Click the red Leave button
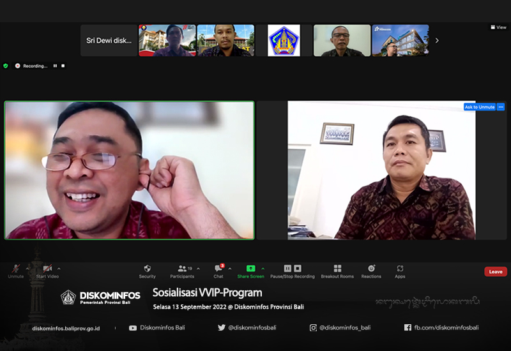Screen dimensions: 511x351 (x=496, y=272)
